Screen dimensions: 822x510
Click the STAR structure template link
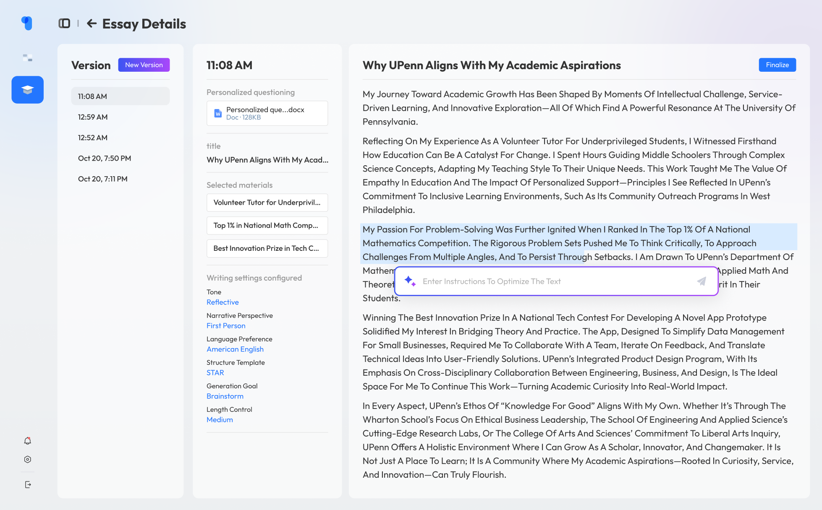tap(215, 373)
